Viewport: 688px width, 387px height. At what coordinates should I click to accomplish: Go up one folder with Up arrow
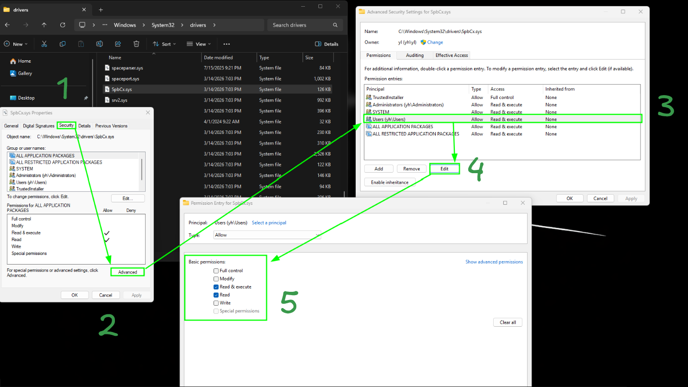pyautogui.click(x=44, y=25)
